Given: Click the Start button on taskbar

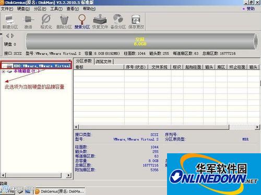Looking at the screenshot, I should pyautogui.click(x=7, y=191).
